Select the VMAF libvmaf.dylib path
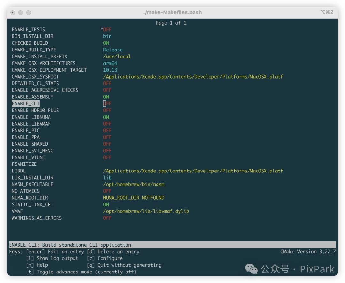The width and height of the screenshot is (345, 283). [x=146, y=211]
